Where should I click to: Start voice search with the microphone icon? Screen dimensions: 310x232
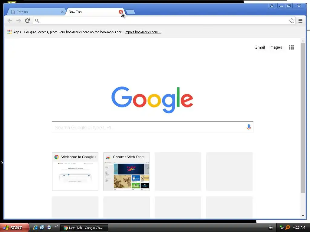249,127
